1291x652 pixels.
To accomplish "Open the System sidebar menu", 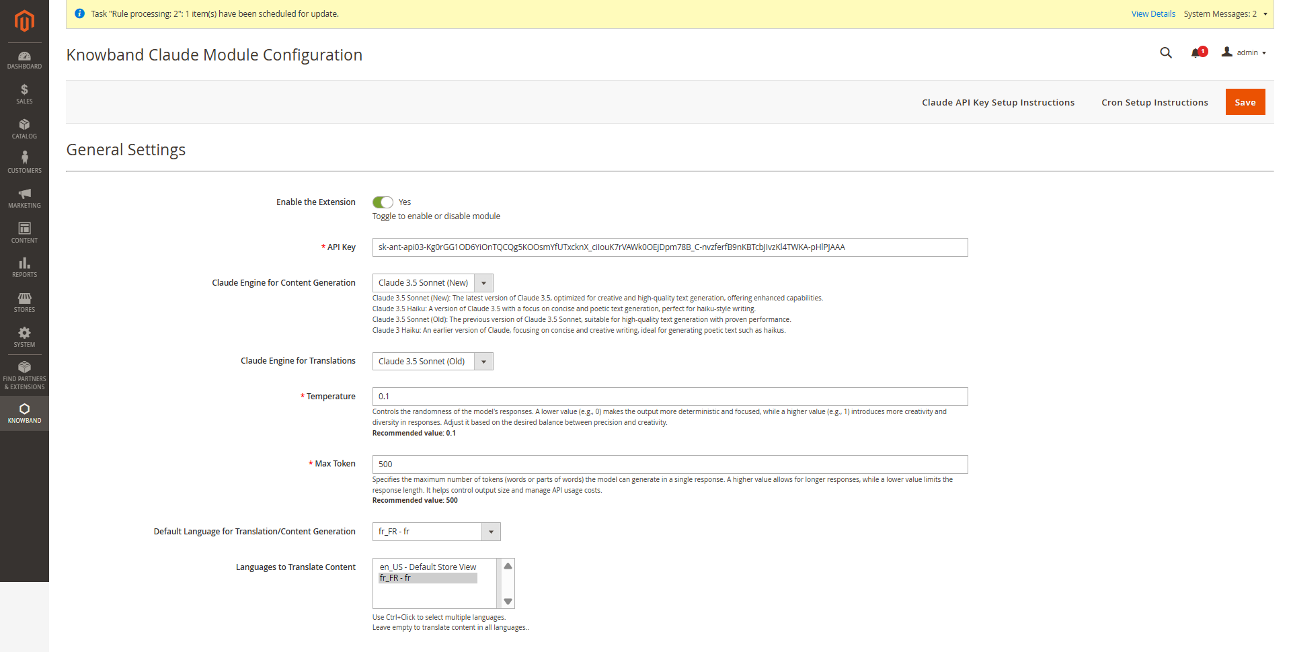I will pyautogui.click(x=24, y=337).
